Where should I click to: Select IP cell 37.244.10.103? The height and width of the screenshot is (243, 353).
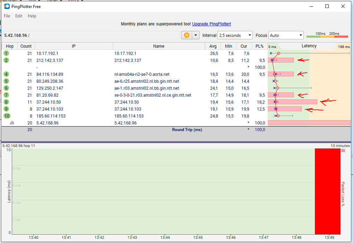pos(50,109)
